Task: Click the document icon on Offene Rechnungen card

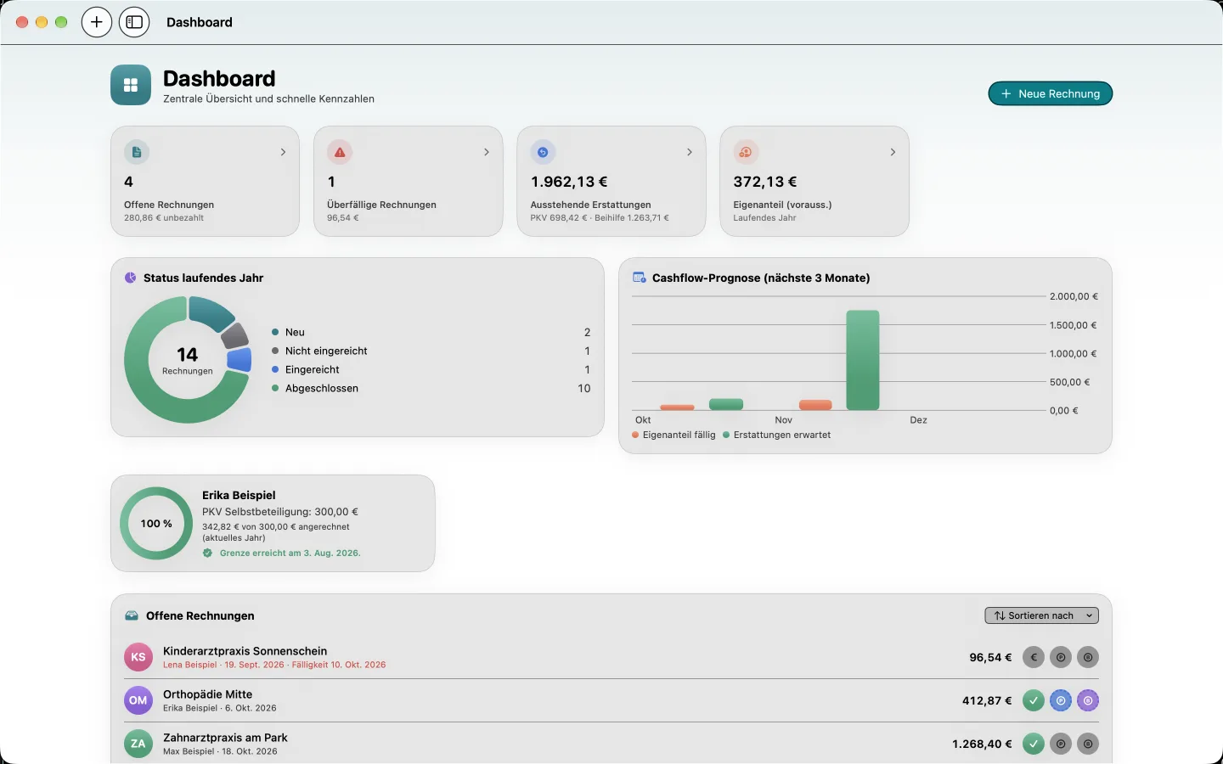Action: coord(137,152)
